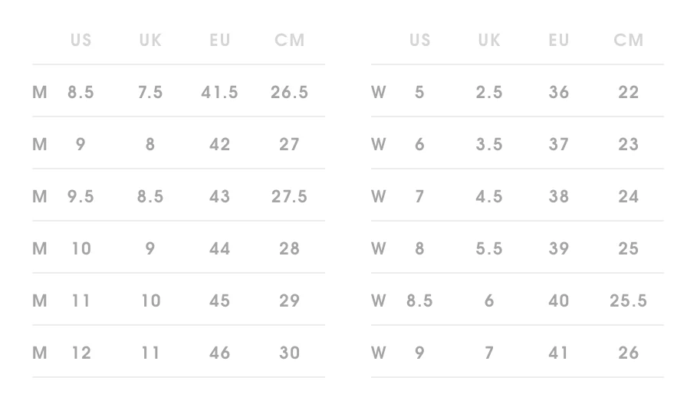Screen dimensions: 687x394
Task: Click men's EU size 41.5 cell
Action: pyautogui.click(x=220, y=92)
